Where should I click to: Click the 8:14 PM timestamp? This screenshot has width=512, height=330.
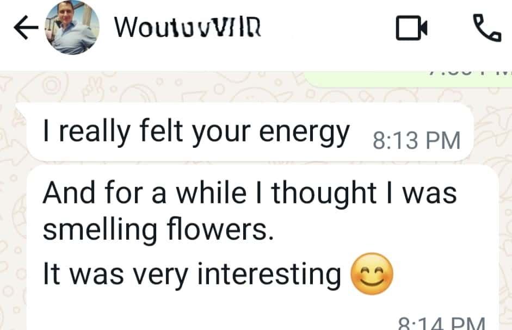441,324
